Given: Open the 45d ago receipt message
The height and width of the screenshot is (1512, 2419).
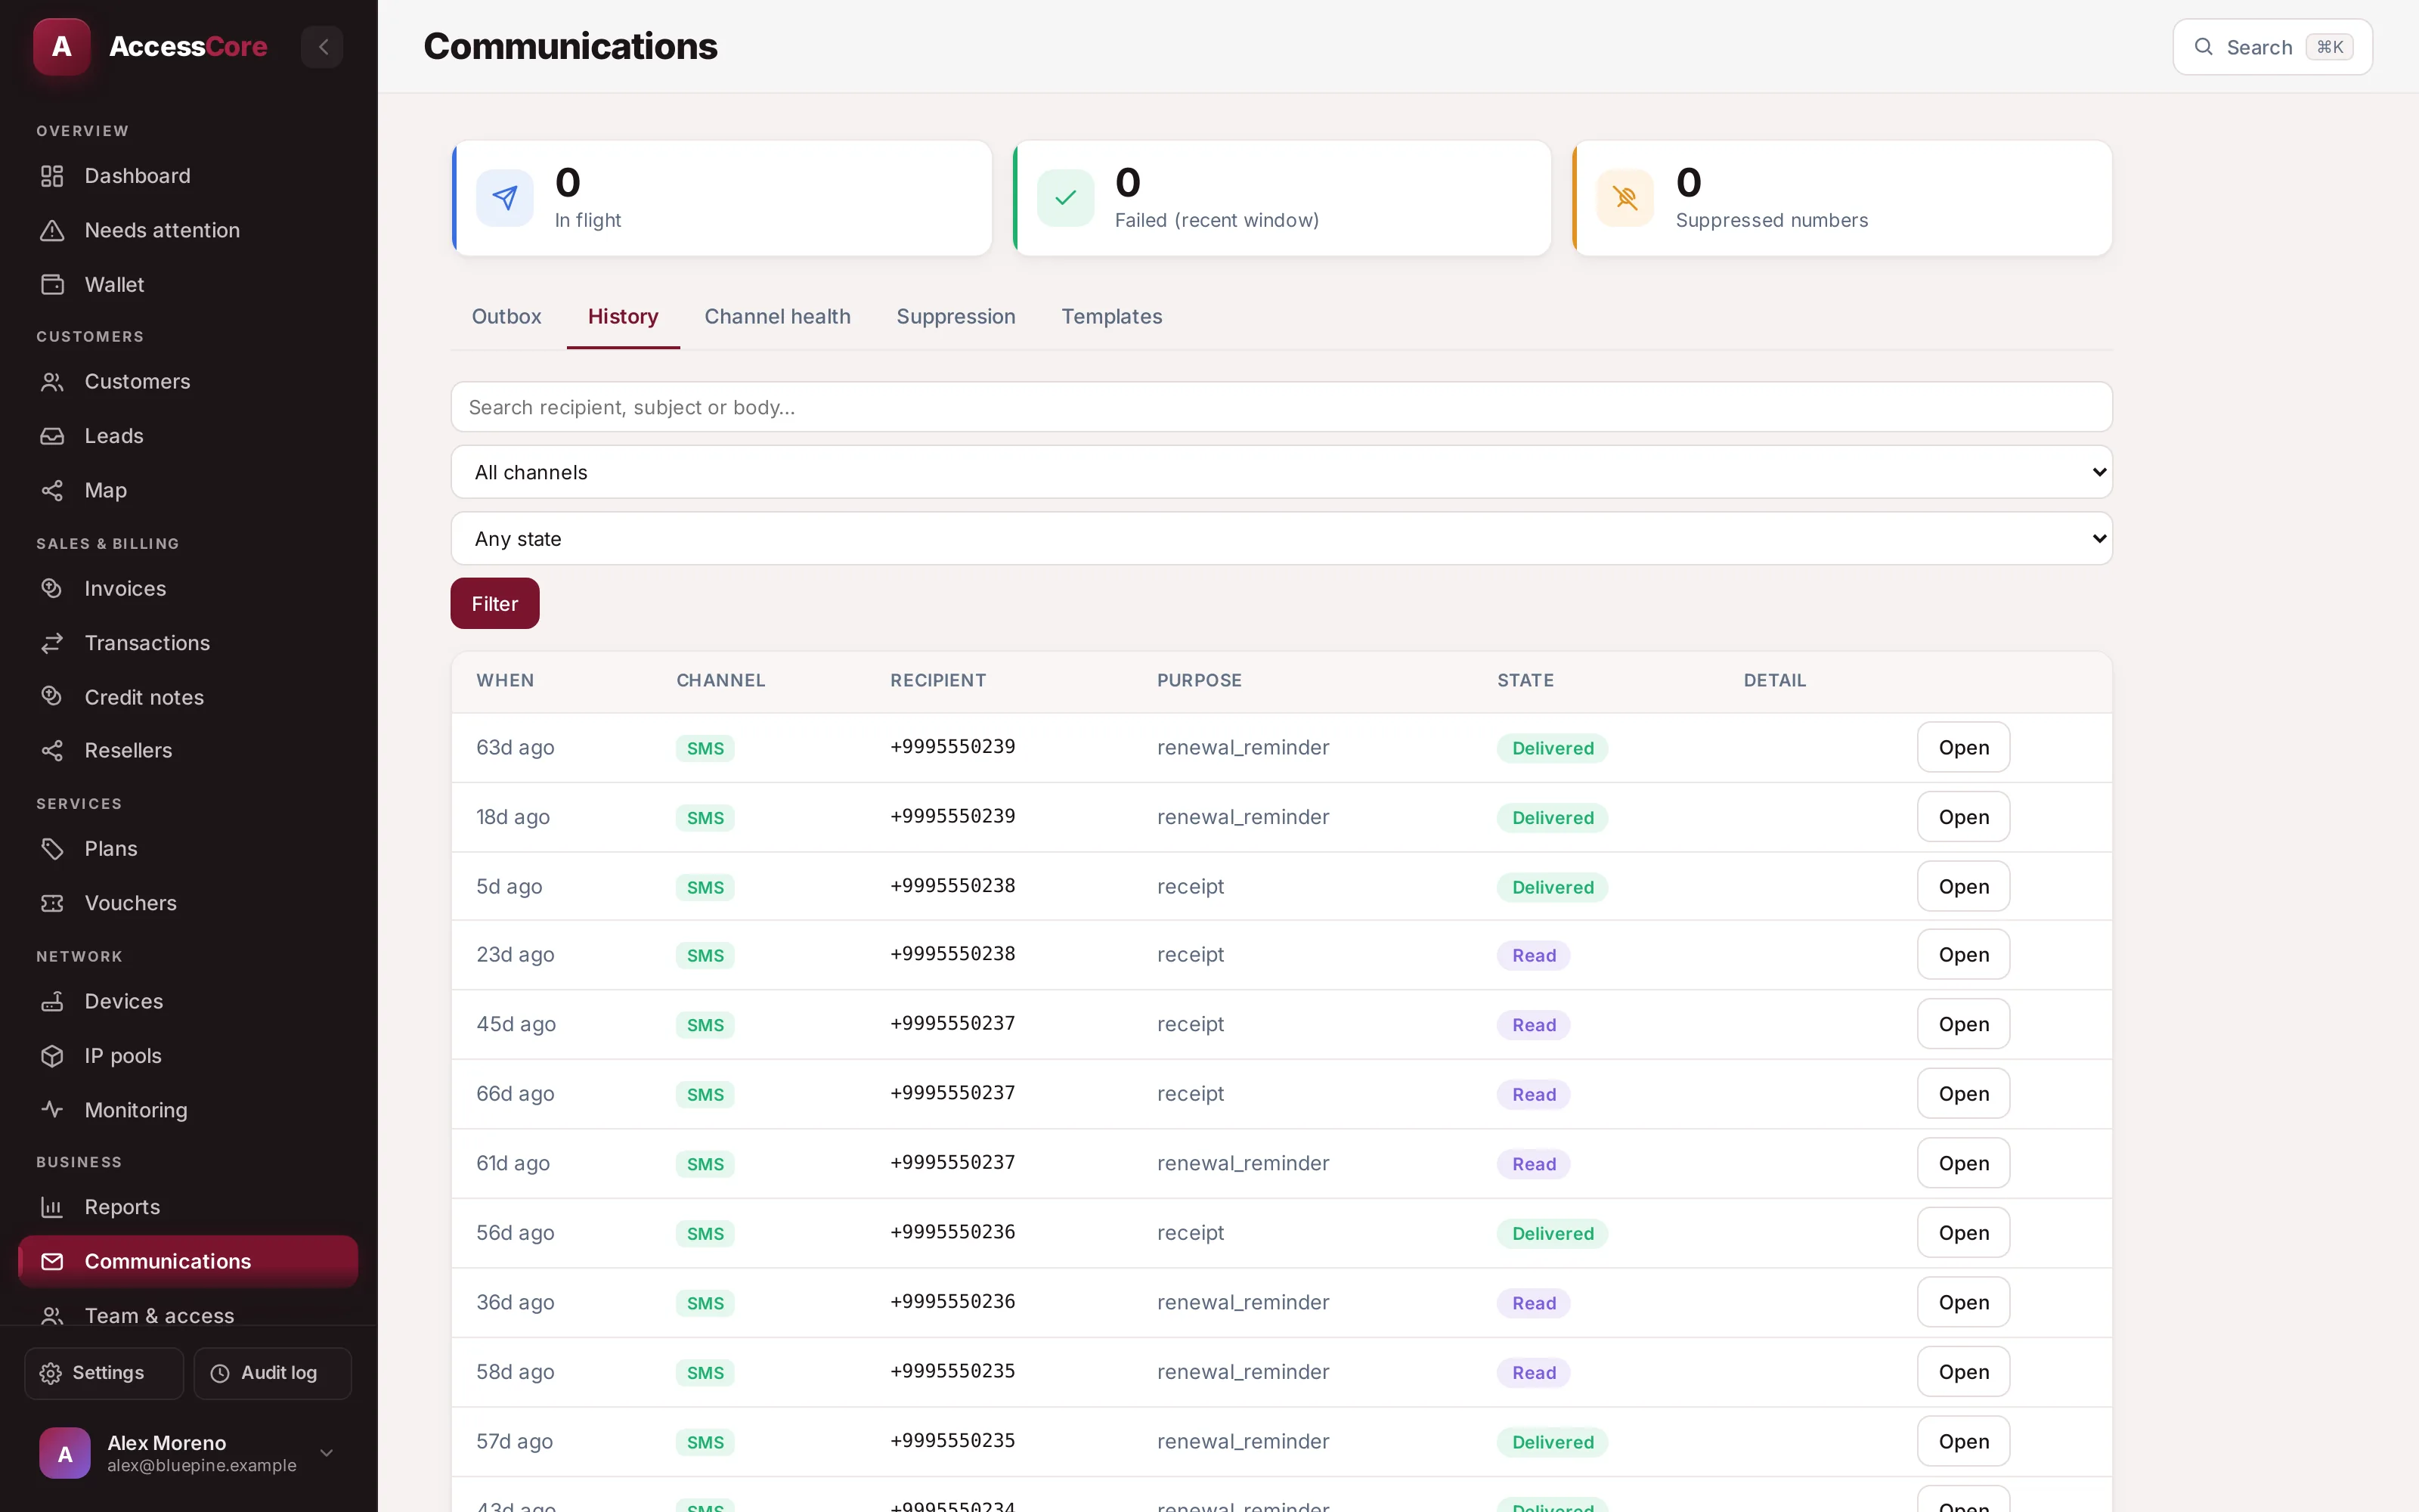Looking at the screenshot, I should (1963, 1024).
